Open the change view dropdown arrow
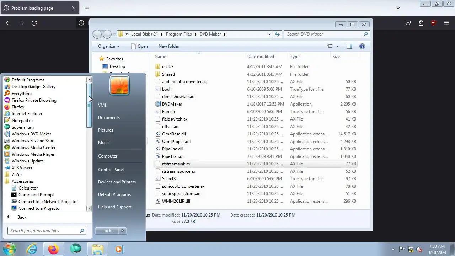This screenshot has height=256, width=455. click(337, 46)
